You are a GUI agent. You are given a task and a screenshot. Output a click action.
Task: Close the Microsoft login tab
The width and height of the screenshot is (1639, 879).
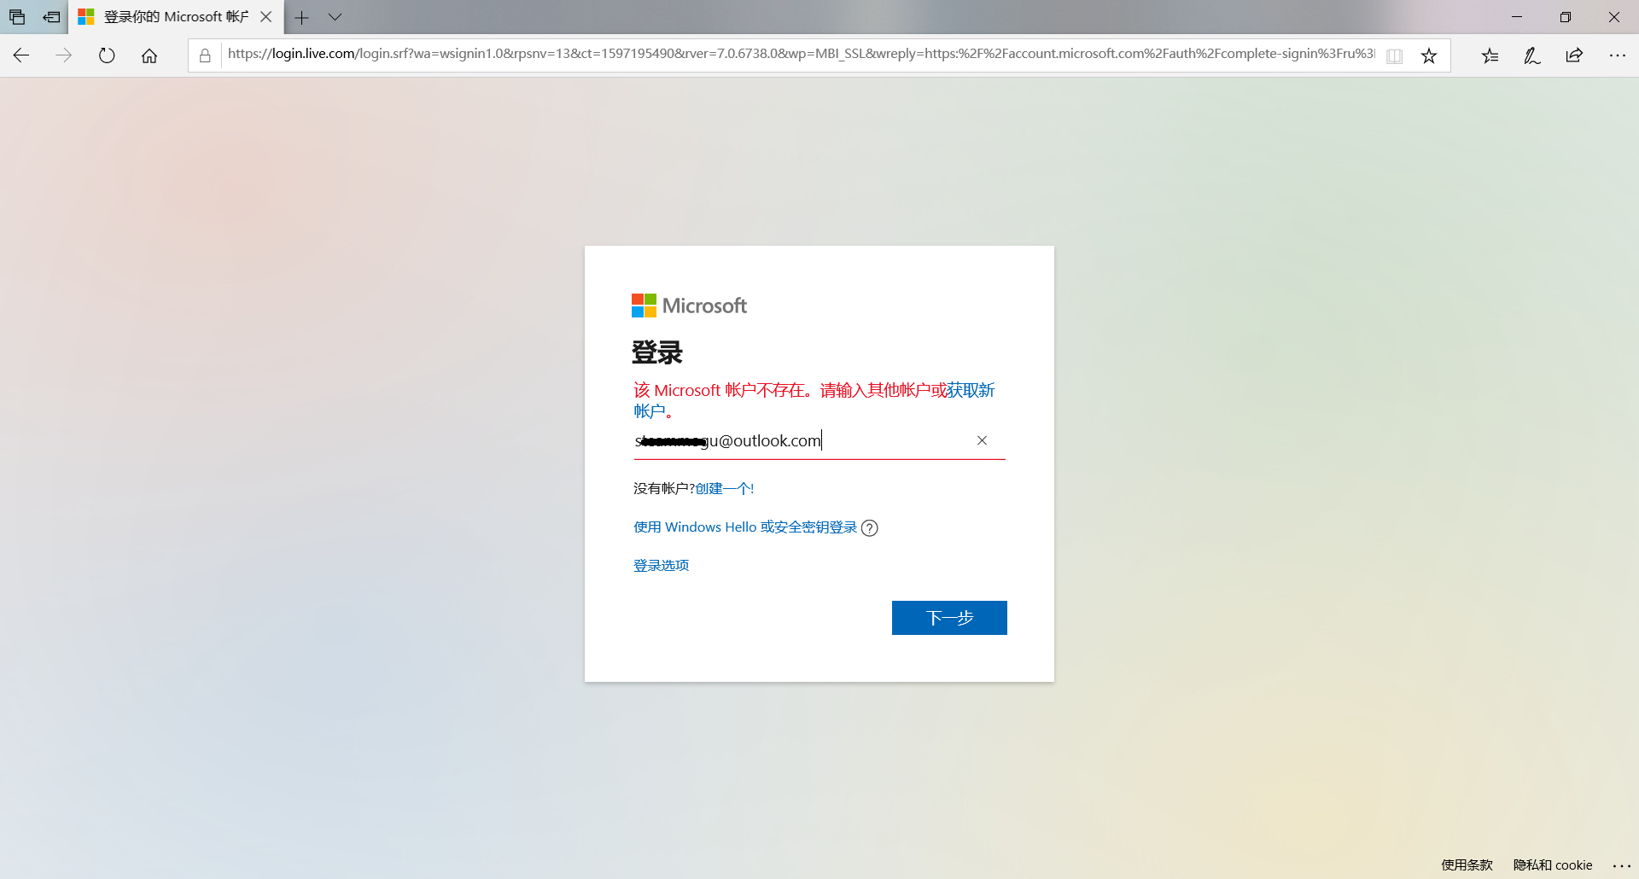[x=266, y=17]
